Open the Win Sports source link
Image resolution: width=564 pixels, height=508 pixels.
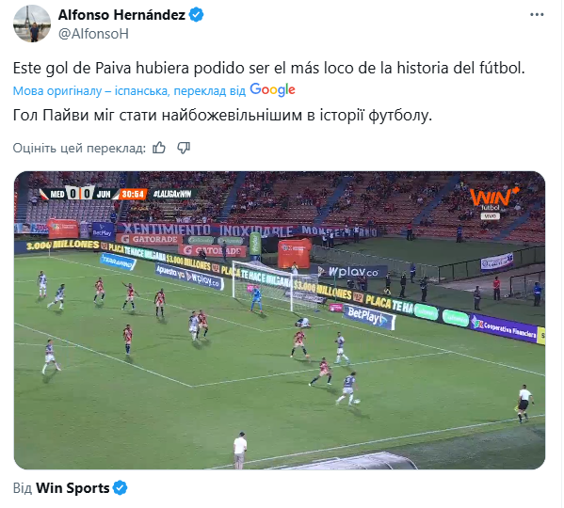coord(73,488)
